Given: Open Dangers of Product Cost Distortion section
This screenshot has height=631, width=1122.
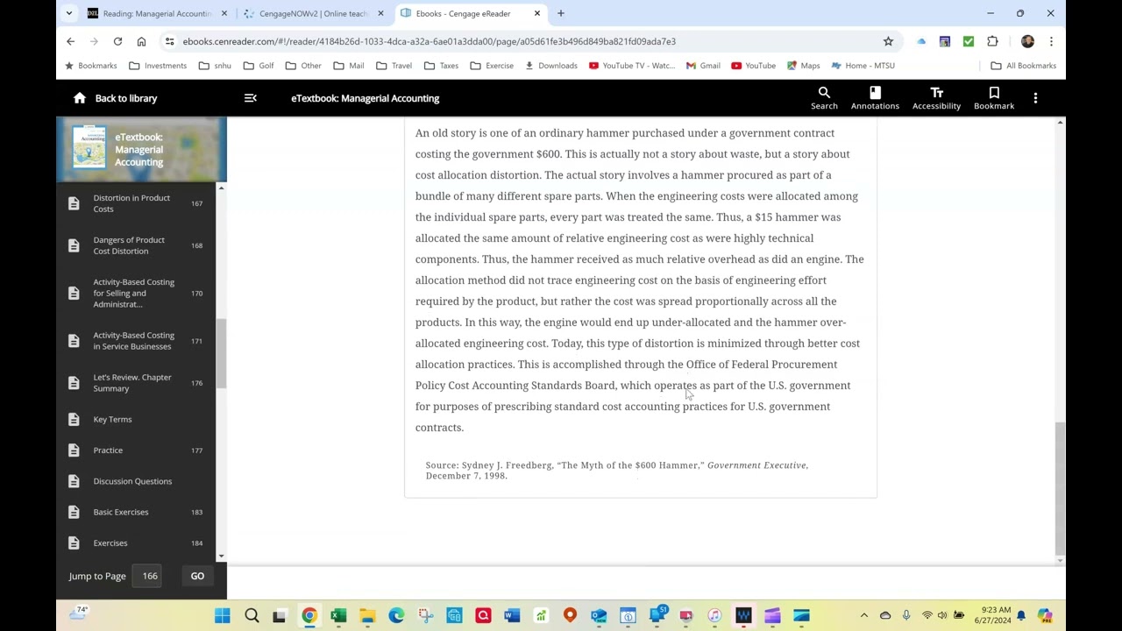Looking at the screenshot, I should coord(136,245).
